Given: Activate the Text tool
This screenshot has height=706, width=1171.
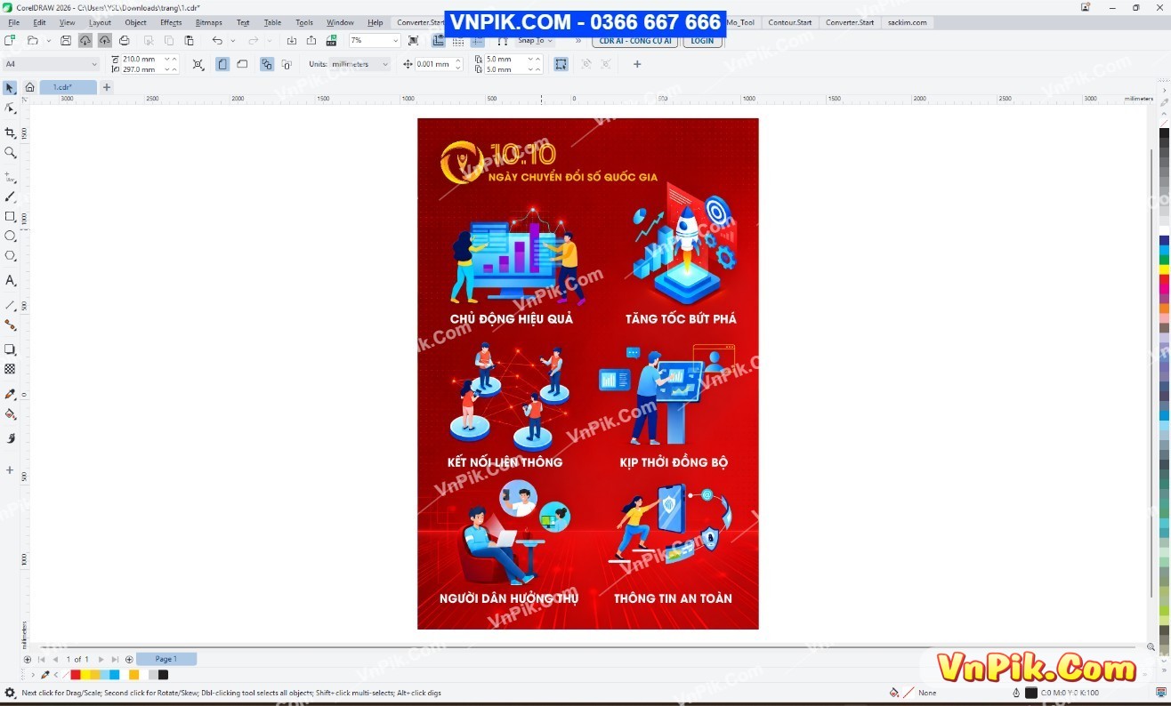Looking at the screenshot, I should (10, 281).
